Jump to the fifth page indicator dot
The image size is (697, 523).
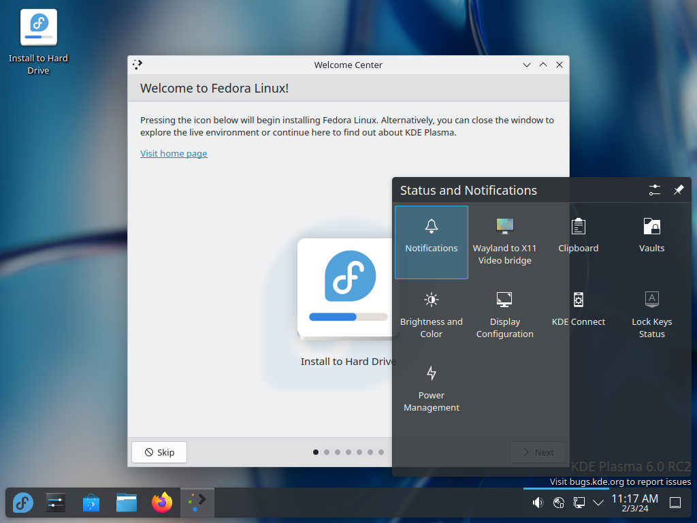point(359,452)
